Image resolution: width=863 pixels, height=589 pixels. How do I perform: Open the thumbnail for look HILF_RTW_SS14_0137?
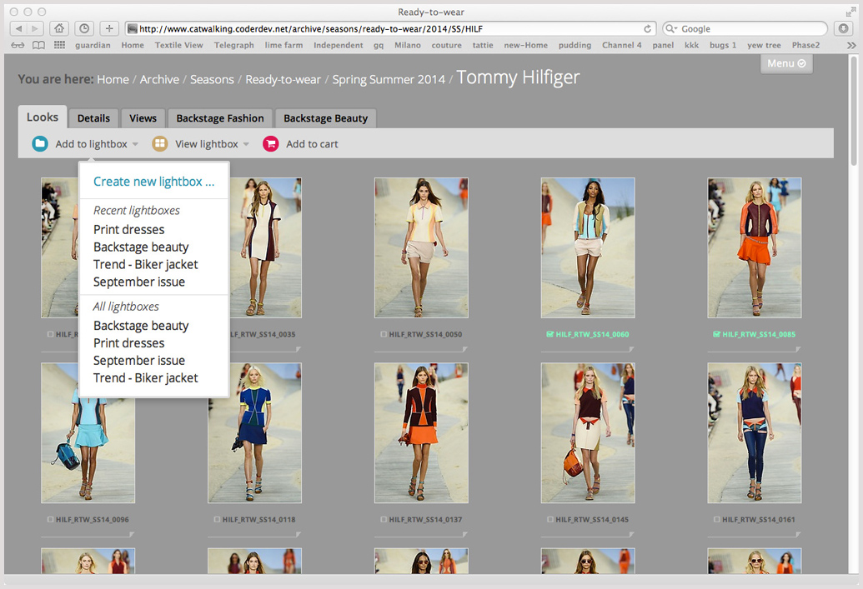pos(422,433)
